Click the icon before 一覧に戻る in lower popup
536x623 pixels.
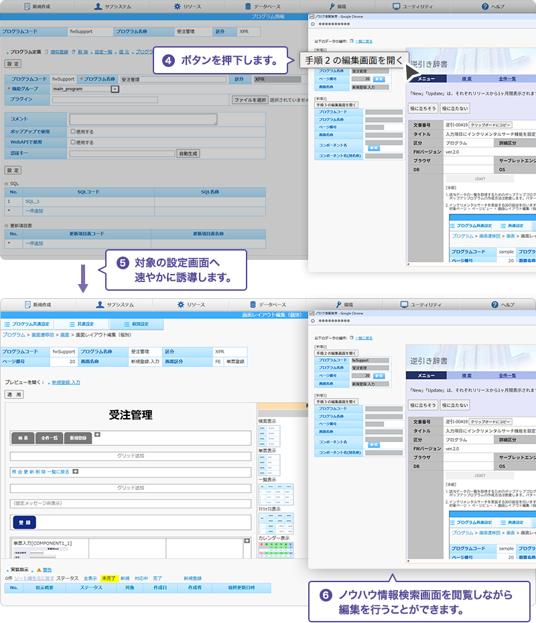pos(352,338)
